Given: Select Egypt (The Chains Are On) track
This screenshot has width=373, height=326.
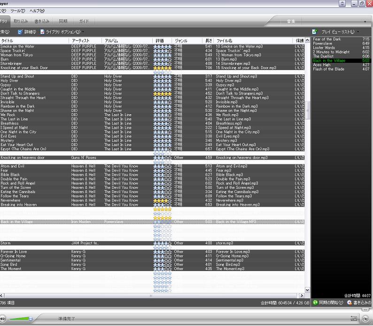Looking at the screenshot, I should (23, 149).
